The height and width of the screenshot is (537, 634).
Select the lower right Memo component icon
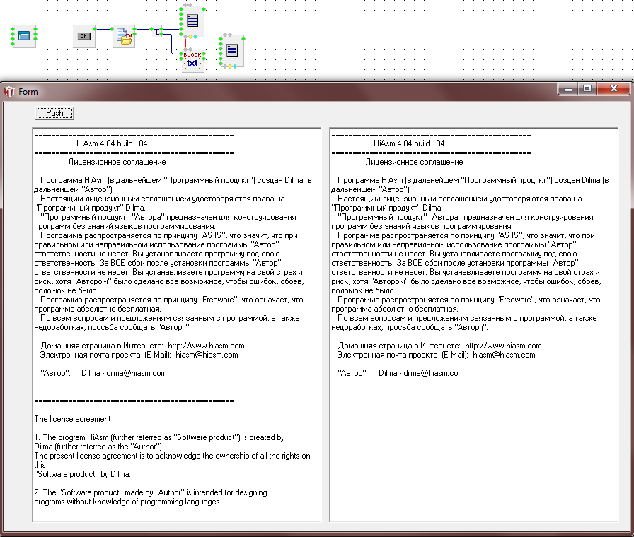coord(232,50)
